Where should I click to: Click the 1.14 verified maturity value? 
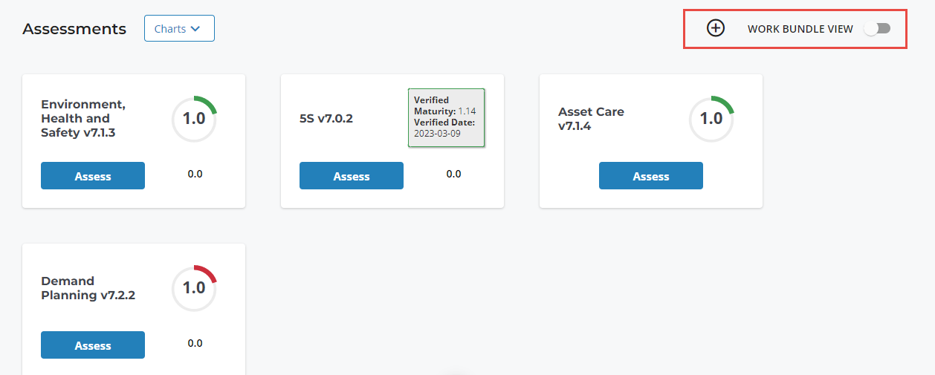[467, 111]
